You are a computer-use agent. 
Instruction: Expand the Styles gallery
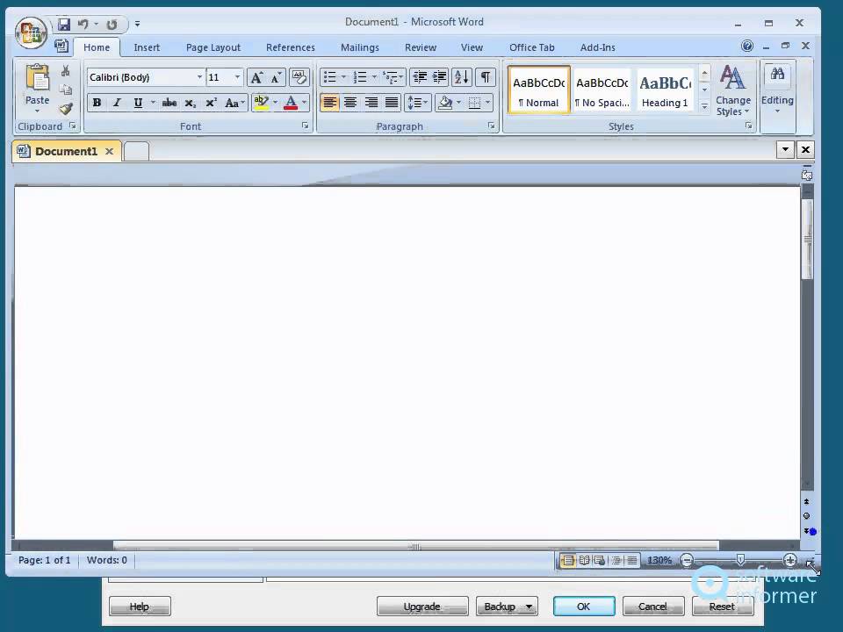[704, 107]
